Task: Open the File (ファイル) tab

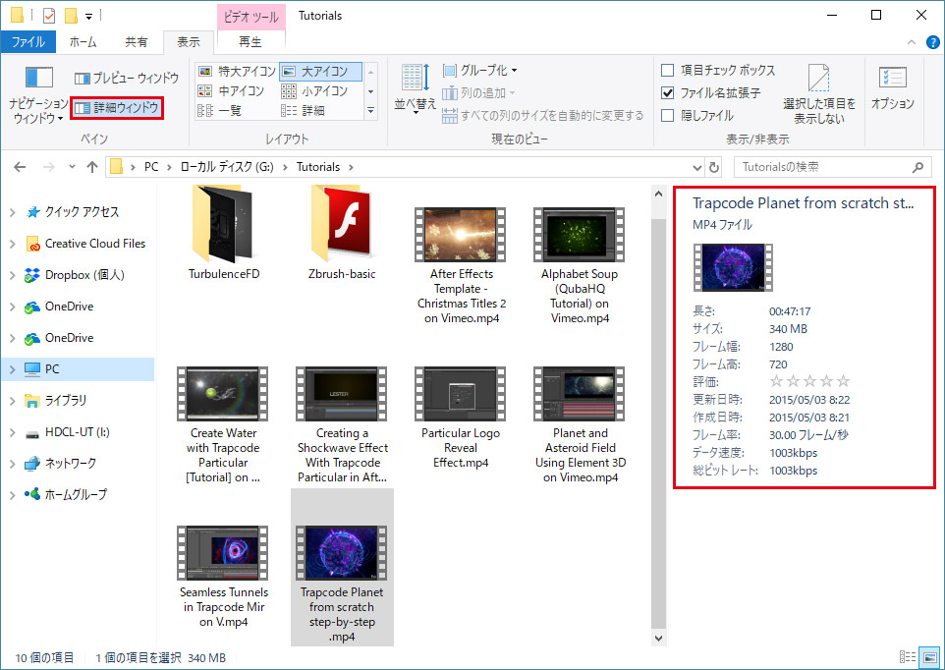Action: 28,41
